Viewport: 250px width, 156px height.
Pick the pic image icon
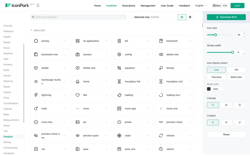(x=78, y=122)
